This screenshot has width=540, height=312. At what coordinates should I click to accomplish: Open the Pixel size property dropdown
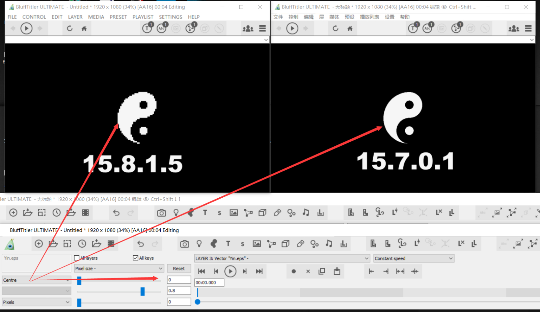pyautogui.click(x=119, y=268)
